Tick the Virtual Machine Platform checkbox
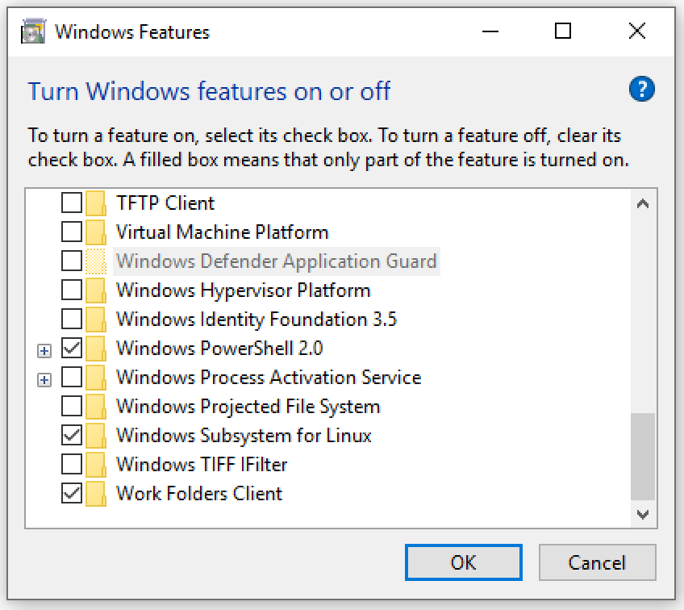 coord(72,232)
